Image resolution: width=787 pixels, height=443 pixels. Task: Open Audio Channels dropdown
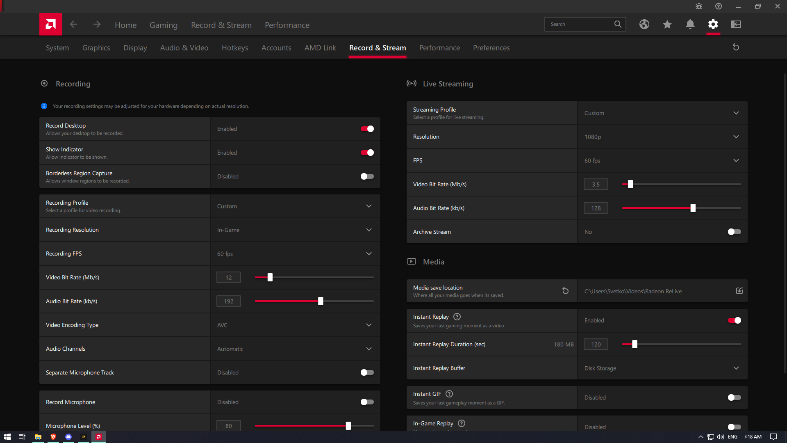[x=295, y=349]
